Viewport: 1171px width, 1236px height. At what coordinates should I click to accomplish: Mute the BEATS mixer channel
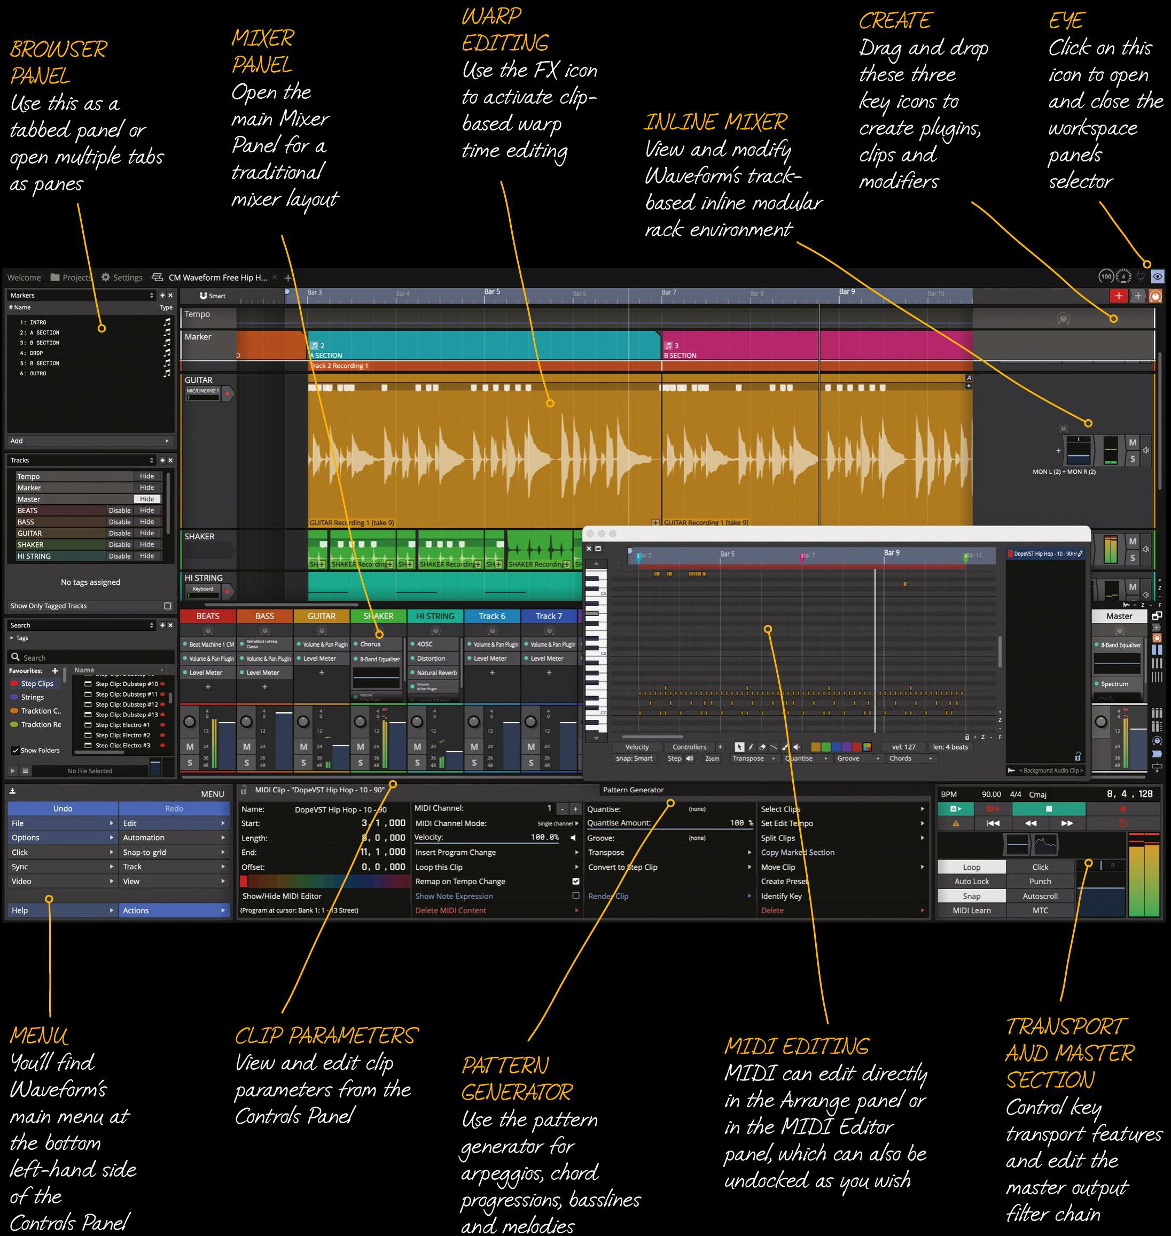[190, 746]
